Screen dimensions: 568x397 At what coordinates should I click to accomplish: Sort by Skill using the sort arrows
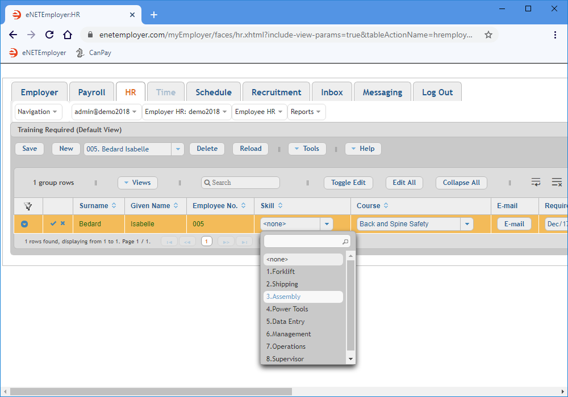point(281,205)
